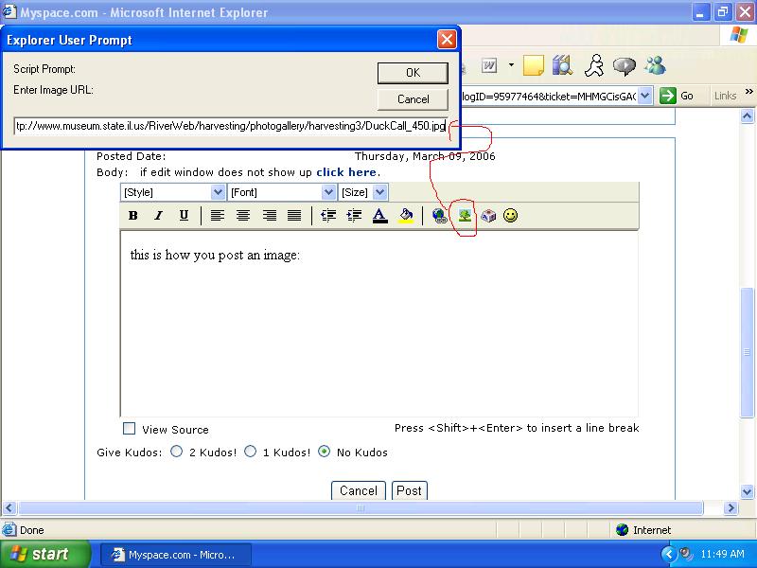Viewport: 757px width, 568px height.
Task: Click the speech bubble Discuss icon
Action: 625,66
